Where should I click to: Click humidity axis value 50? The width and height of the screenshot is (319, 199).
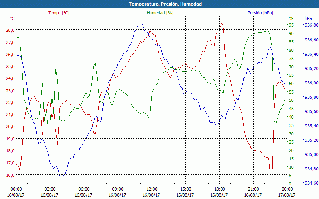(291, 100)
